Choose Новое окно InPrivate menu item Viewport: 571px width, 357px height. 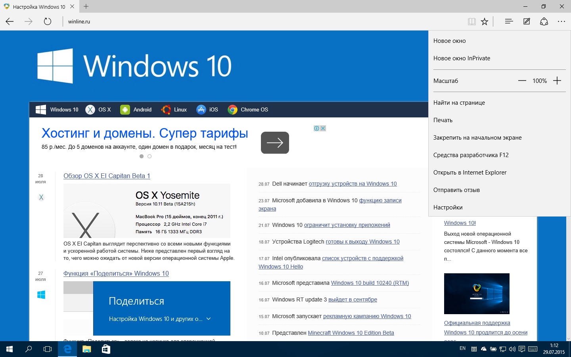click(462, 58)
